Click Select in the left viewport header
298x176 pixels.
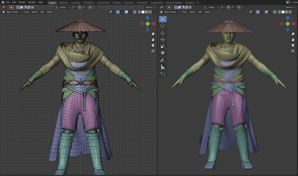click(x=34, y=12)
